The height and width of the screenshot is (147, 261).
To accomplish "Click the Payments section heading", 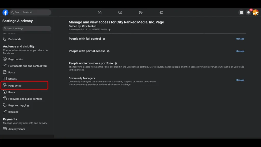I will pos(10,119).
